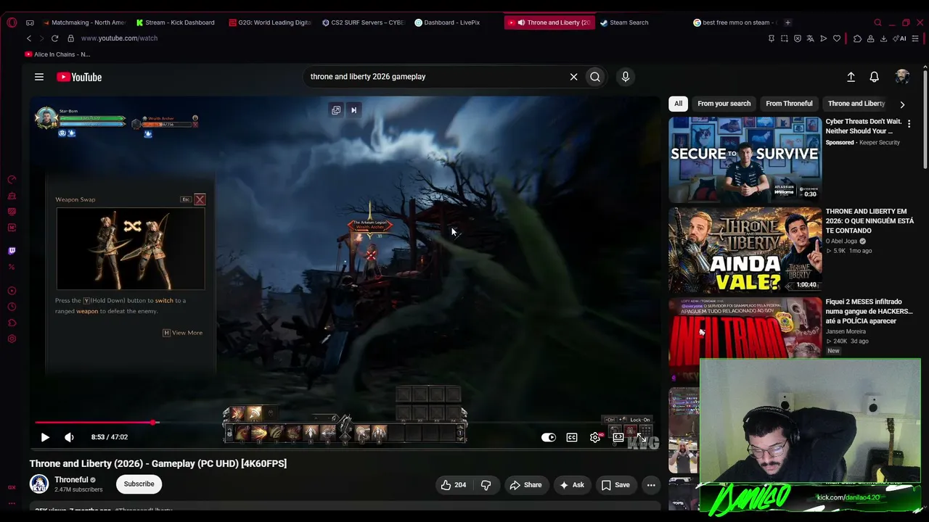Share the Throne and Liberty video
929x522 pixels.
pyautogui.click(x=525, y=485)
